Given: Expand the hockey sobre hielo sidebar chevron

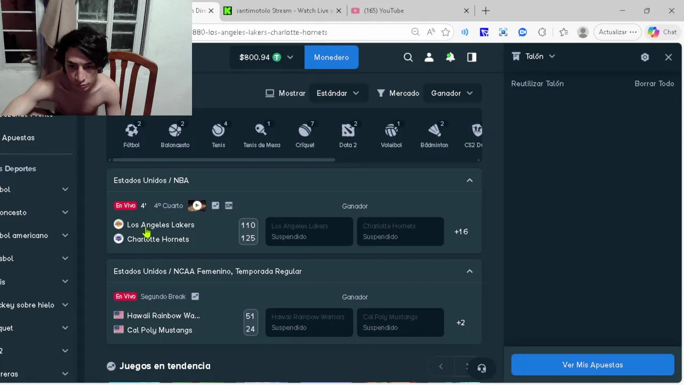Looking at the screenshot, I should (x=65, y=305).
